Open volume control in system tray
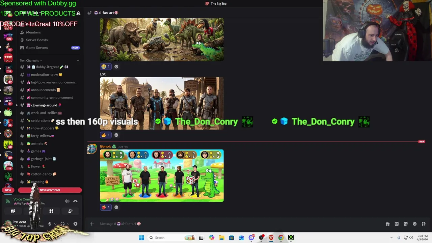The height and width of the screenshot is (243, 432). click(x=411, y=238)
